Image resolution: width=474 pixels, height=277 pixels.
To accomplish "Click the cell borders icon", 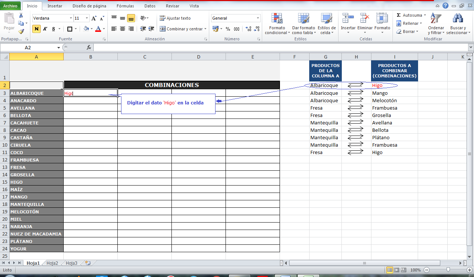I will pyautogui.click(x=70, y=29).
